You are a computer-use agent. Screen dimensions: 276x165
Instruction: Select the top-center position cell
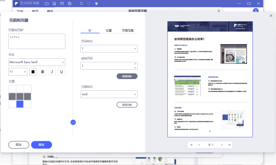[20, 89]
